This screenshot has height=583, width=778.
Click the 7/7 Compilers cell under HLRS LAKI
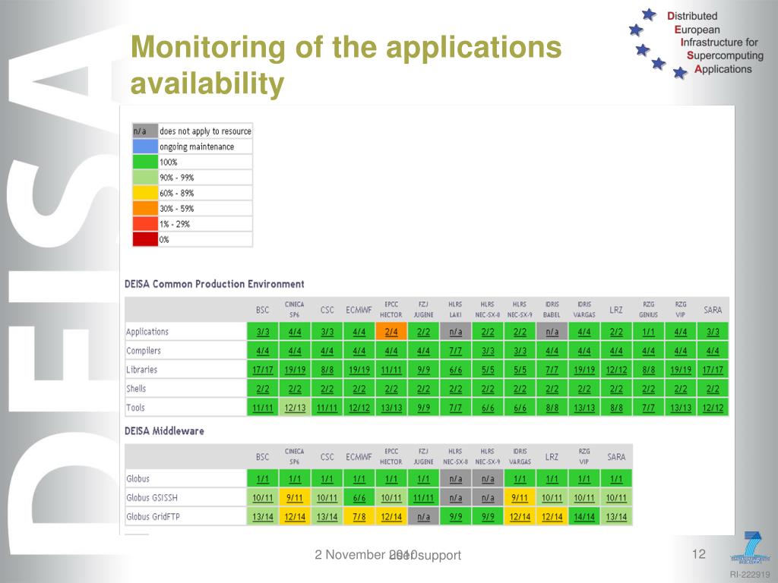[456, 351]
